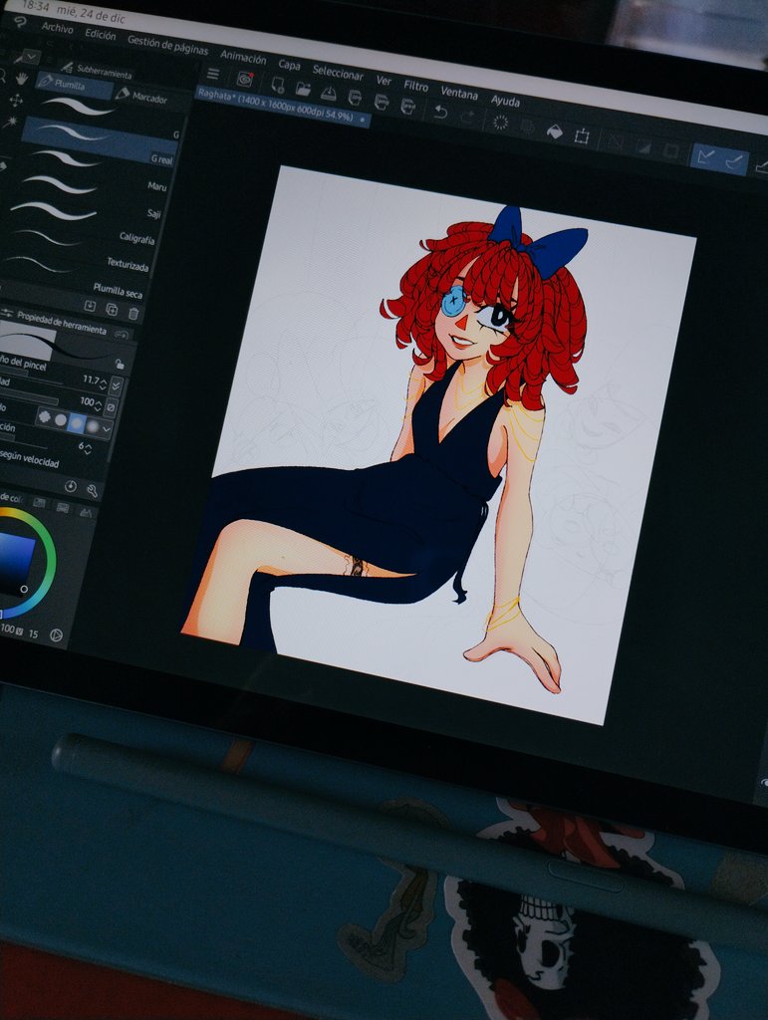Select the Hand move tool

pyautogui.click(x=22, y=79)
